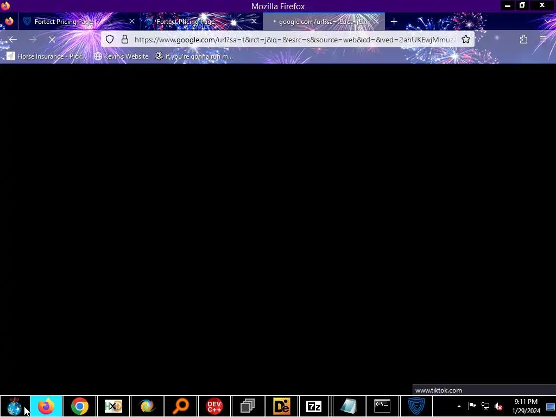Go forward one page

33,39
